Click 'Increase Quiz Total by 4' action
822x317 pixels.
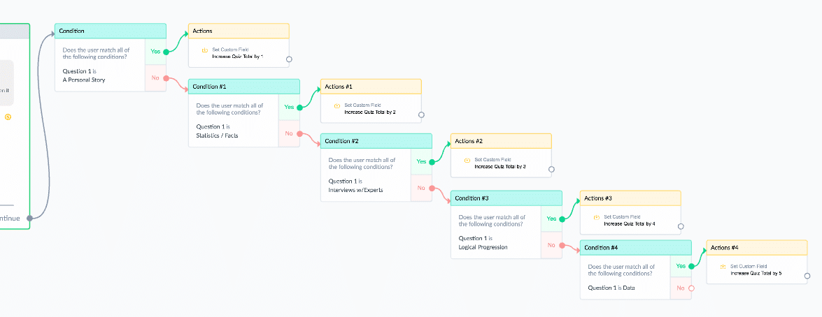click(x=630, y=223)
